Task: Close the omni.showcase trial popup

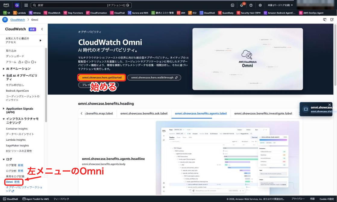Action: click(x=330, y=105)
